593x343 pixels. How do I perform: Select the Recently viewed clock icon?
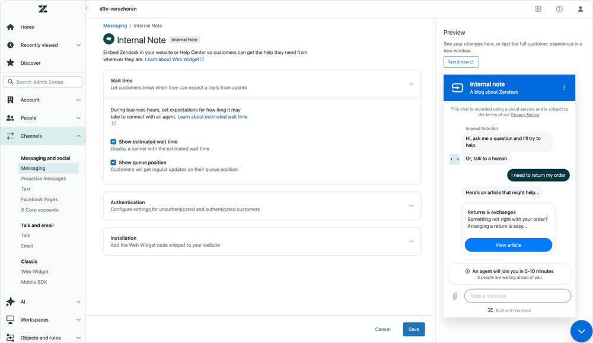pos(9,45)
